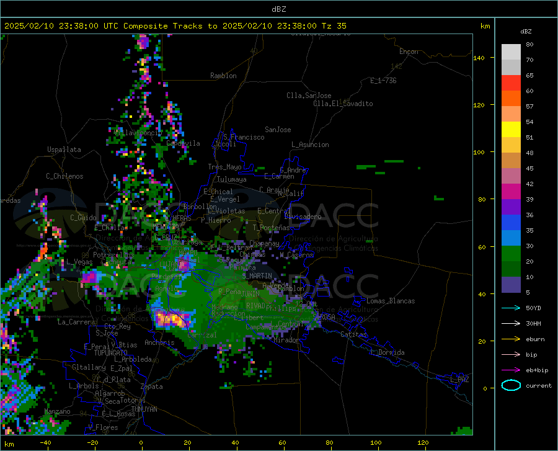Click the 'L_Vegas' map label

(79, 262)
